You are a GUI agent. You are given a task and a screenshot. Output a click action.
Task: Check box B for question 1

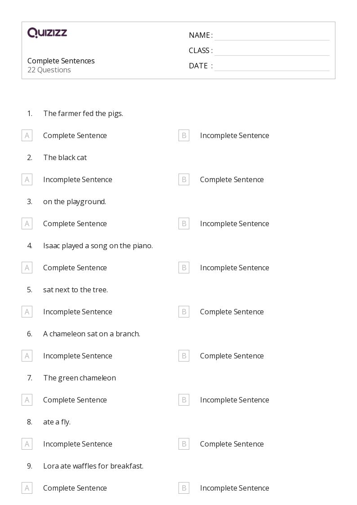point(184,135)
